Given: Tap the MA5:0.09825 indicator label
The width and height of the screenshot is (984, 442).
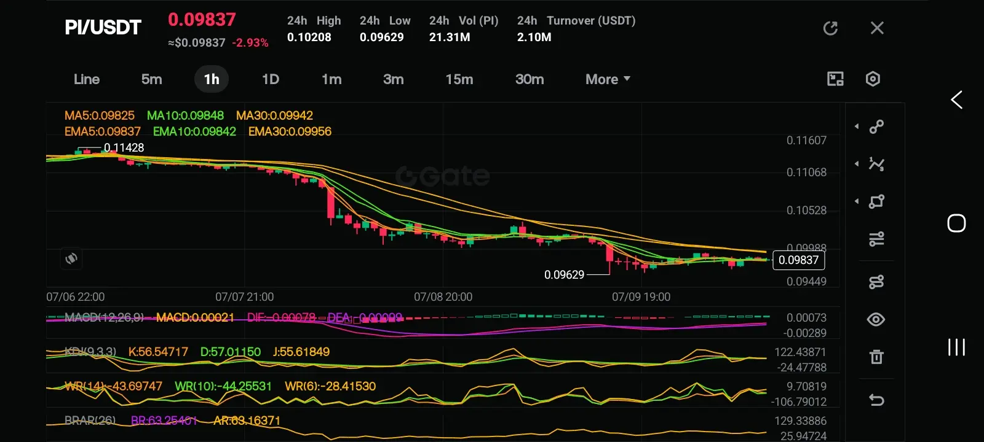Looking at the screenshot, I should [100, 115].
